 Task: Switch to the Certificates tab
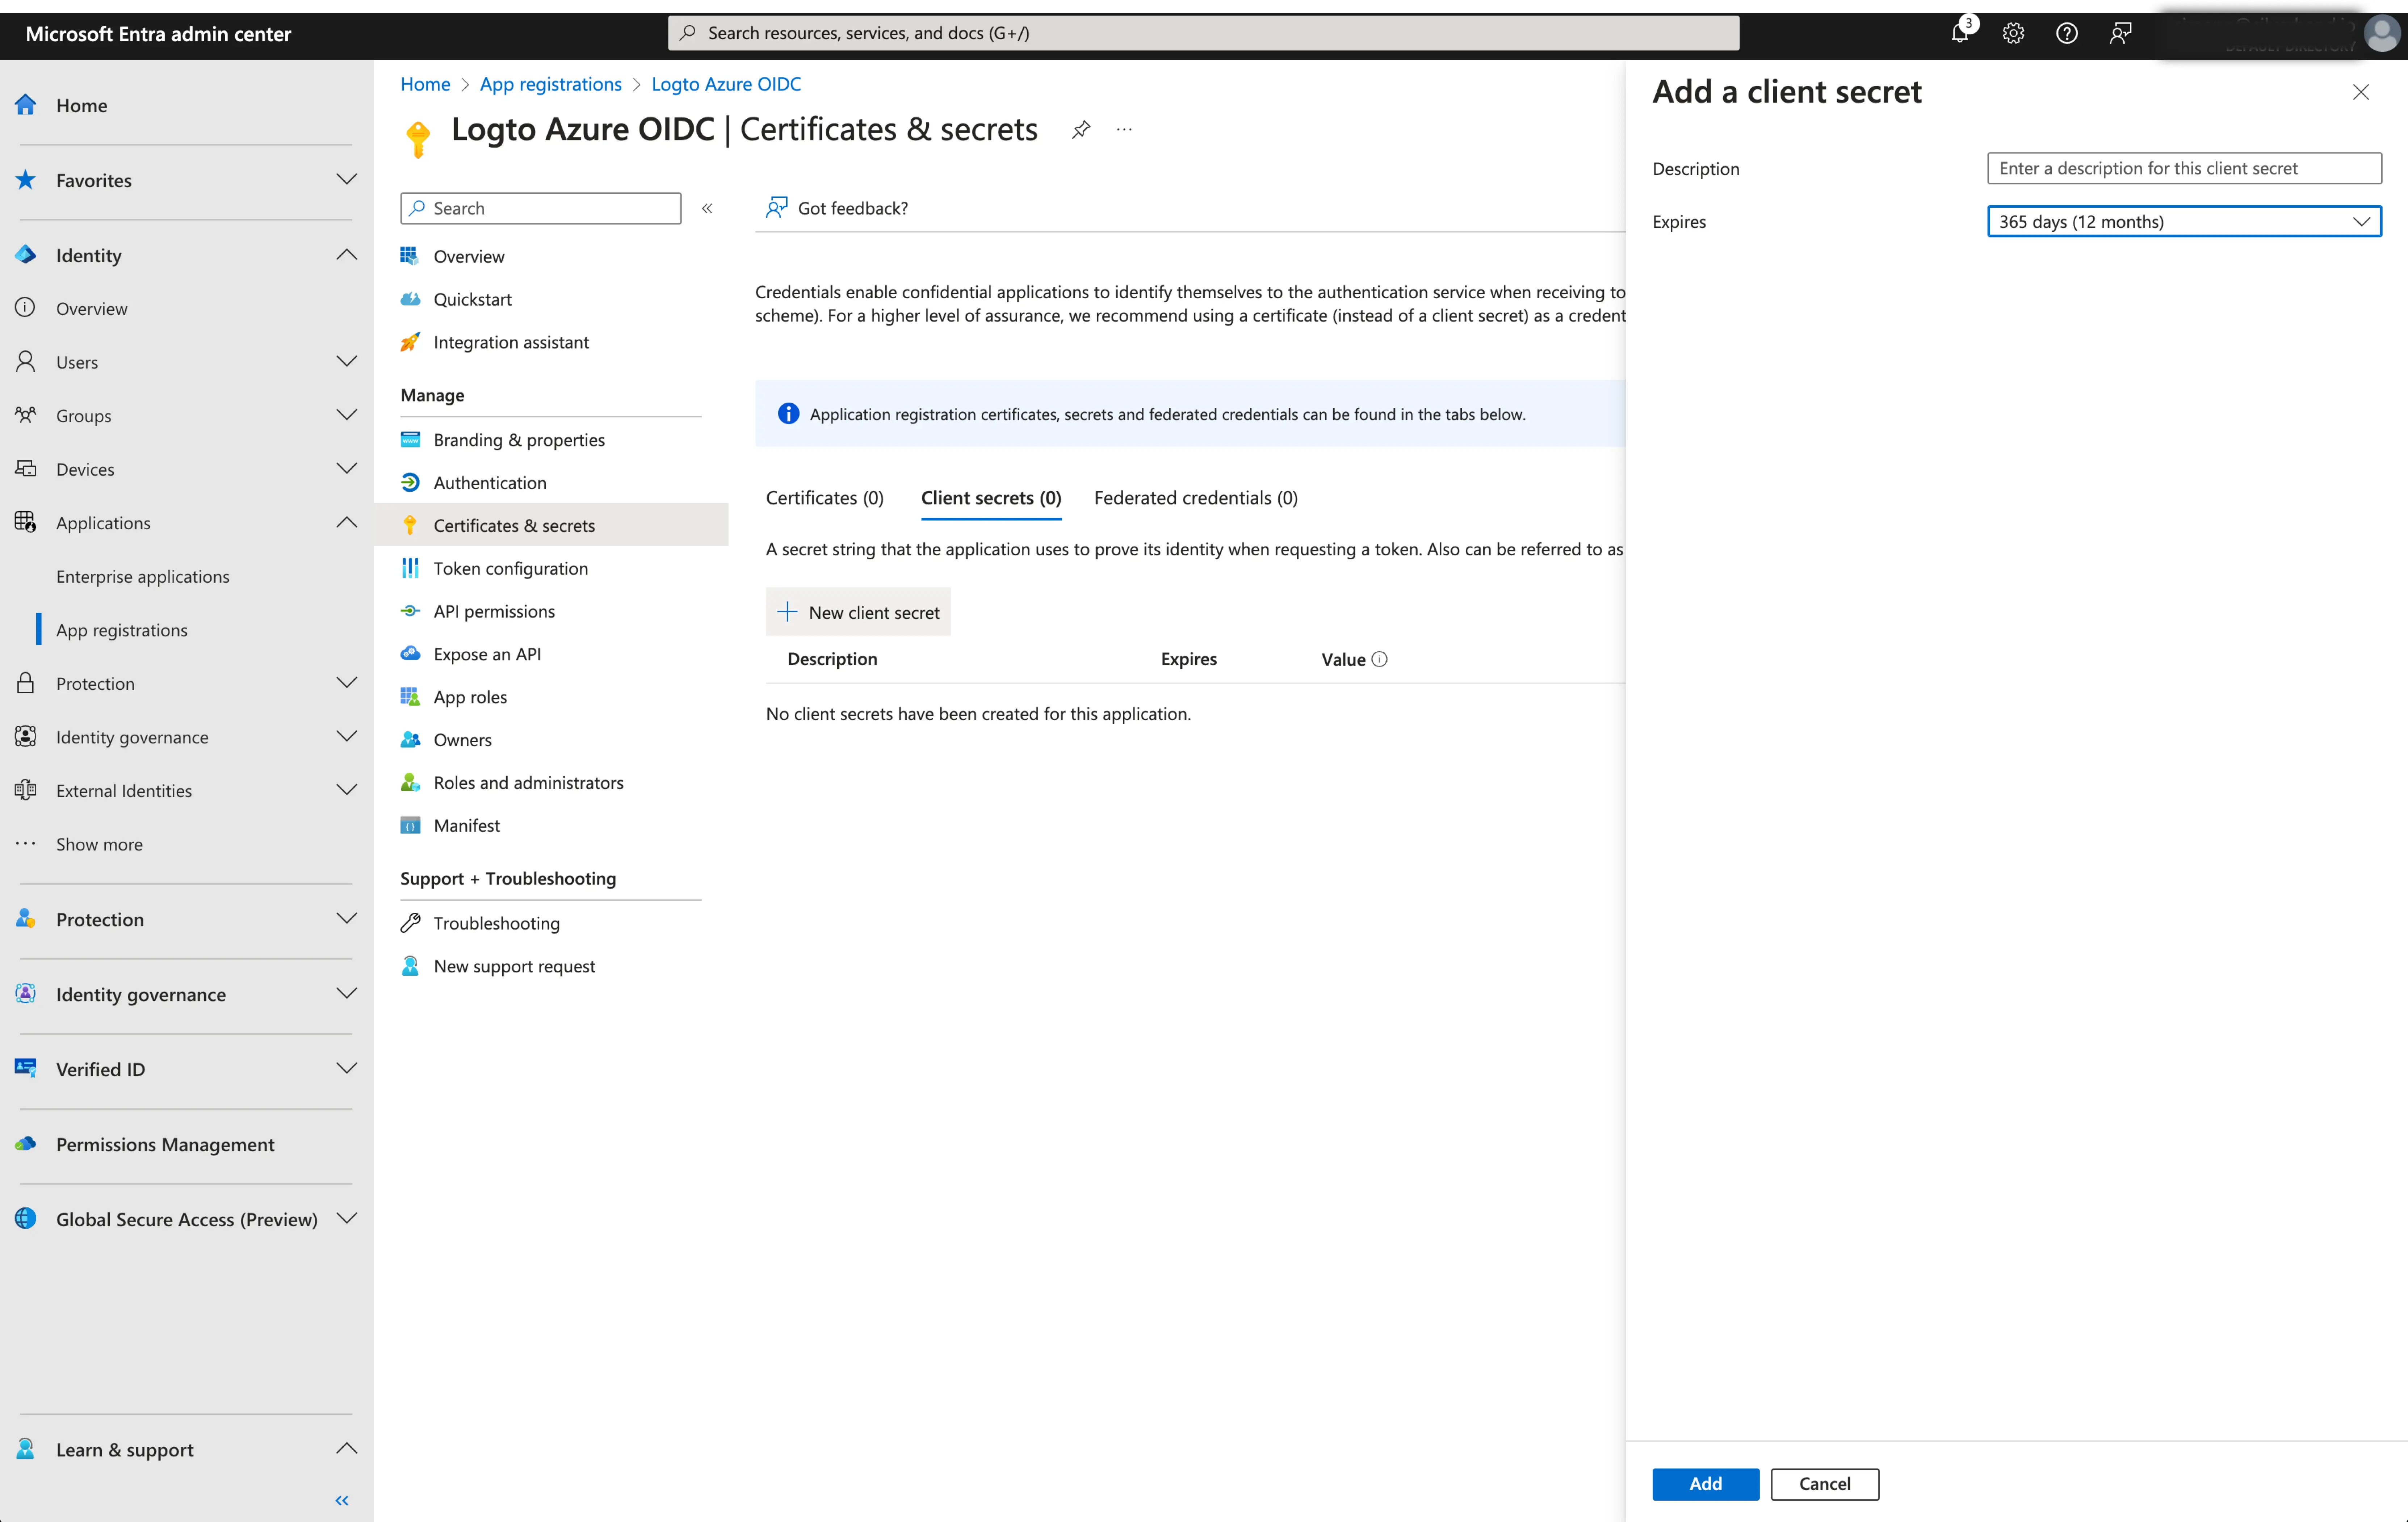[826, 496]
